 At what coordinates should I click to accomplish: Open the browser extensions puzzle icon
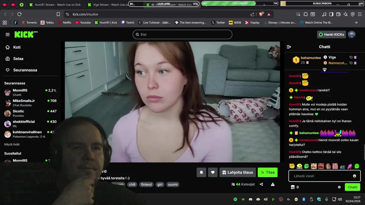click(x=306, y=14)
